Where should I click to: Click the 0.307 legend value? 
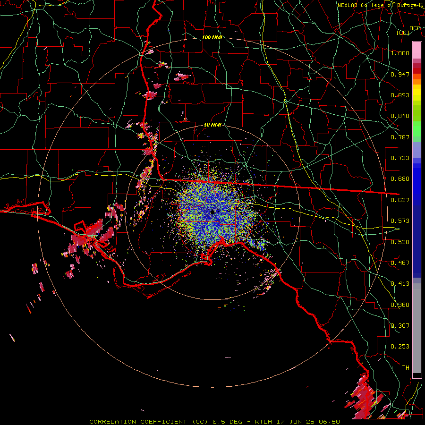[x=400, y=326]
